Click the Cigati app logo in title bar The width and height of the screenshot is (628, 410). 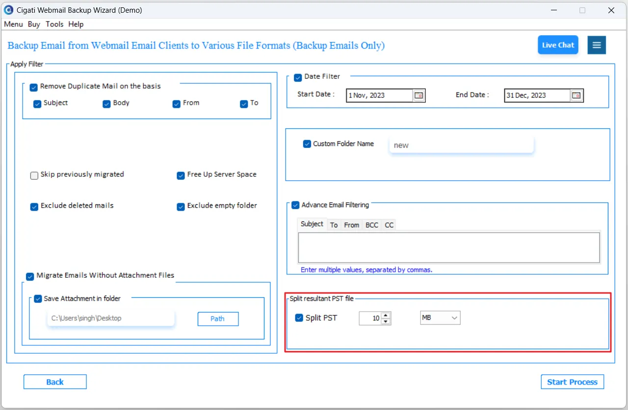coord(8,10)
